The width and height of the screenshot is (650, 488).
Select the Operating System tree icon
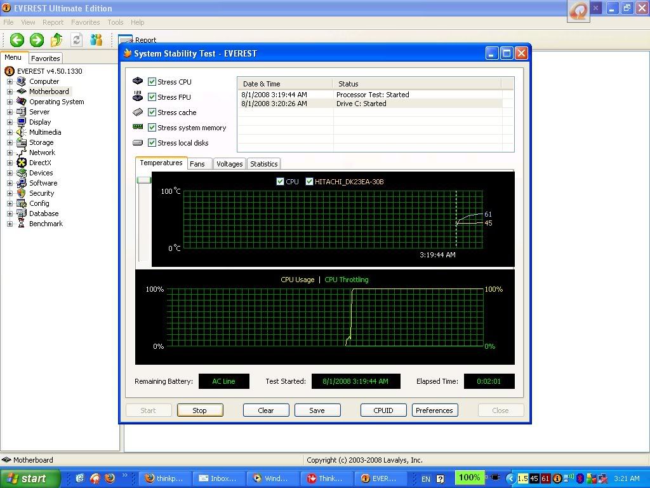(x=22, y=102)
